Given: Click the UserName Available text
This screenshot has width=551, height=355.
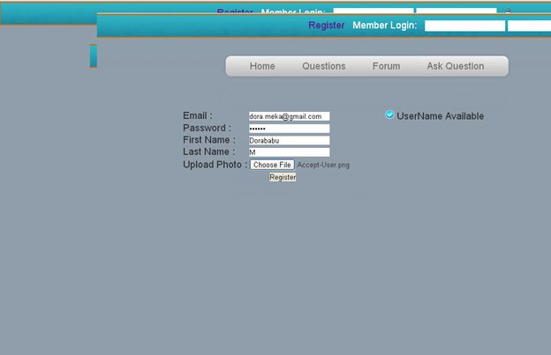Looking at the screenshot, I should click(x=440, y=116).
